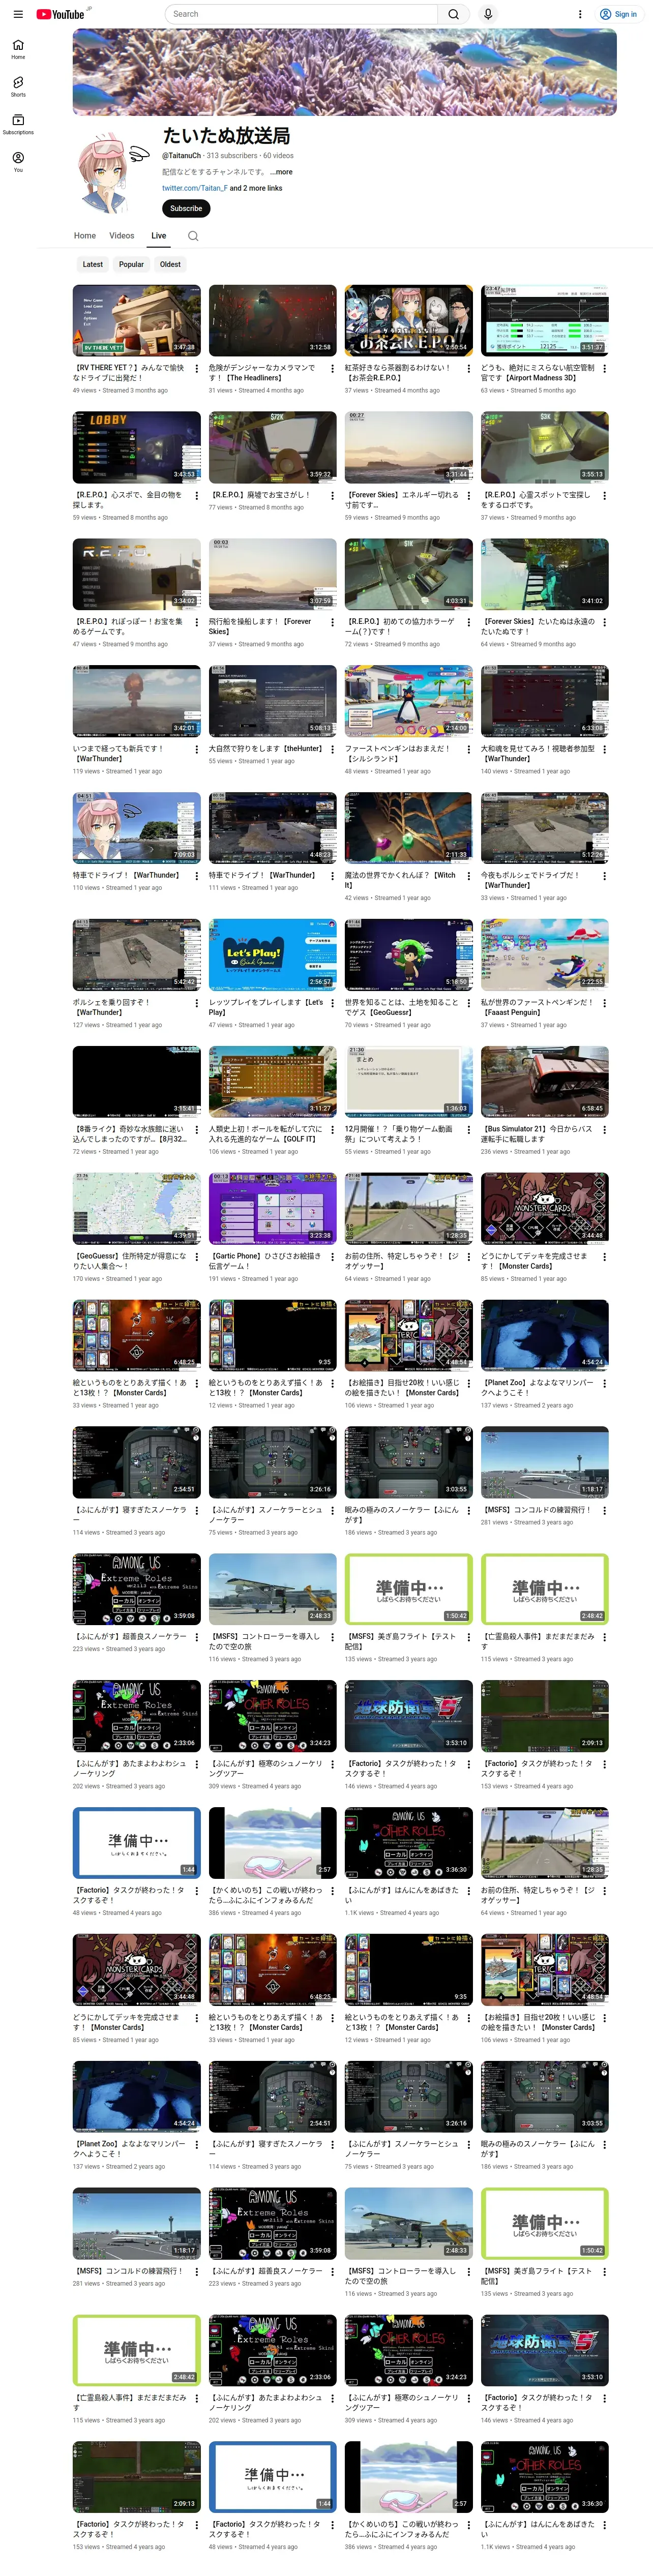
Task: Open the three-dot settings menu in header
Action: coord(580,14)
